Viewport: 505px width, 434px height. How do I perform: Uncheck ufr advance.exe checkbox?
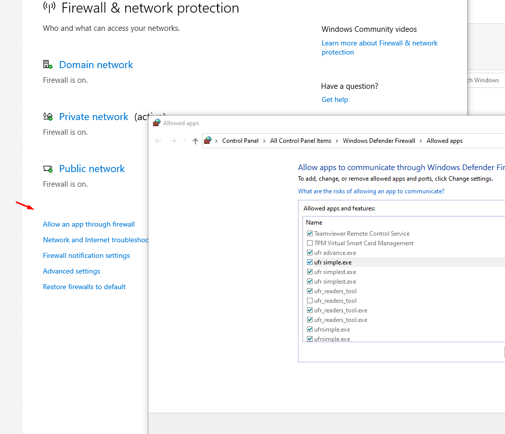(310, 253)
